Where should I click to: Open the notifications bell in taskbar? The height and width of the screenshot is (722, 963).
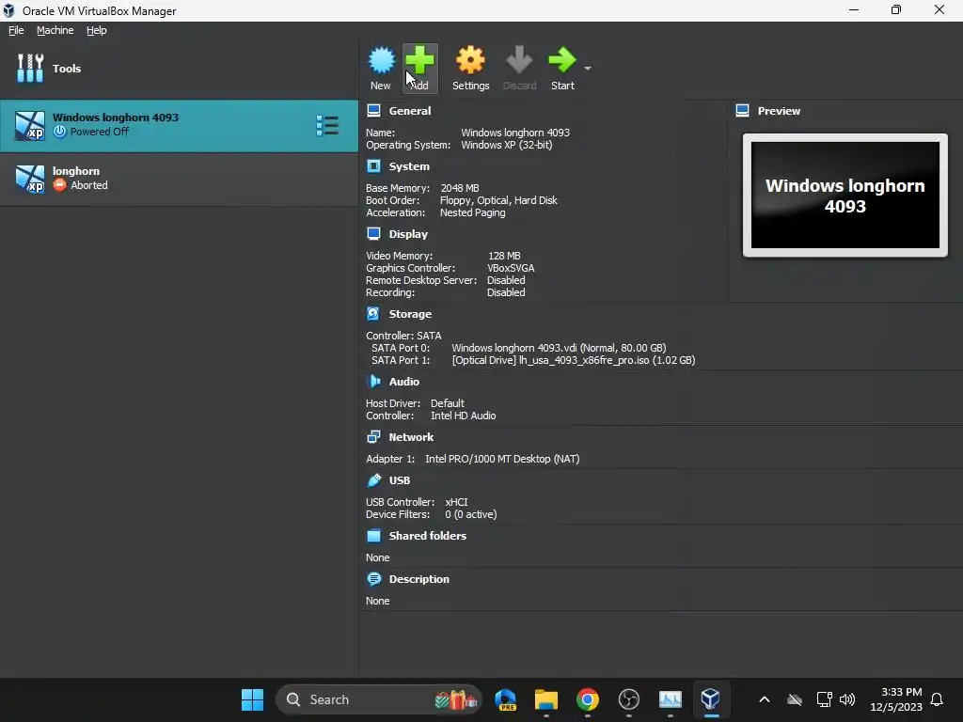click(x=938, y=699)
